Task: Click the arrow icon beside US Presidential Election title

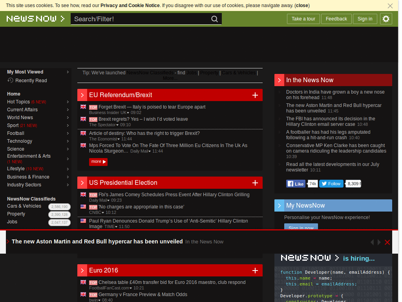Action: click(x=82, y=182)
